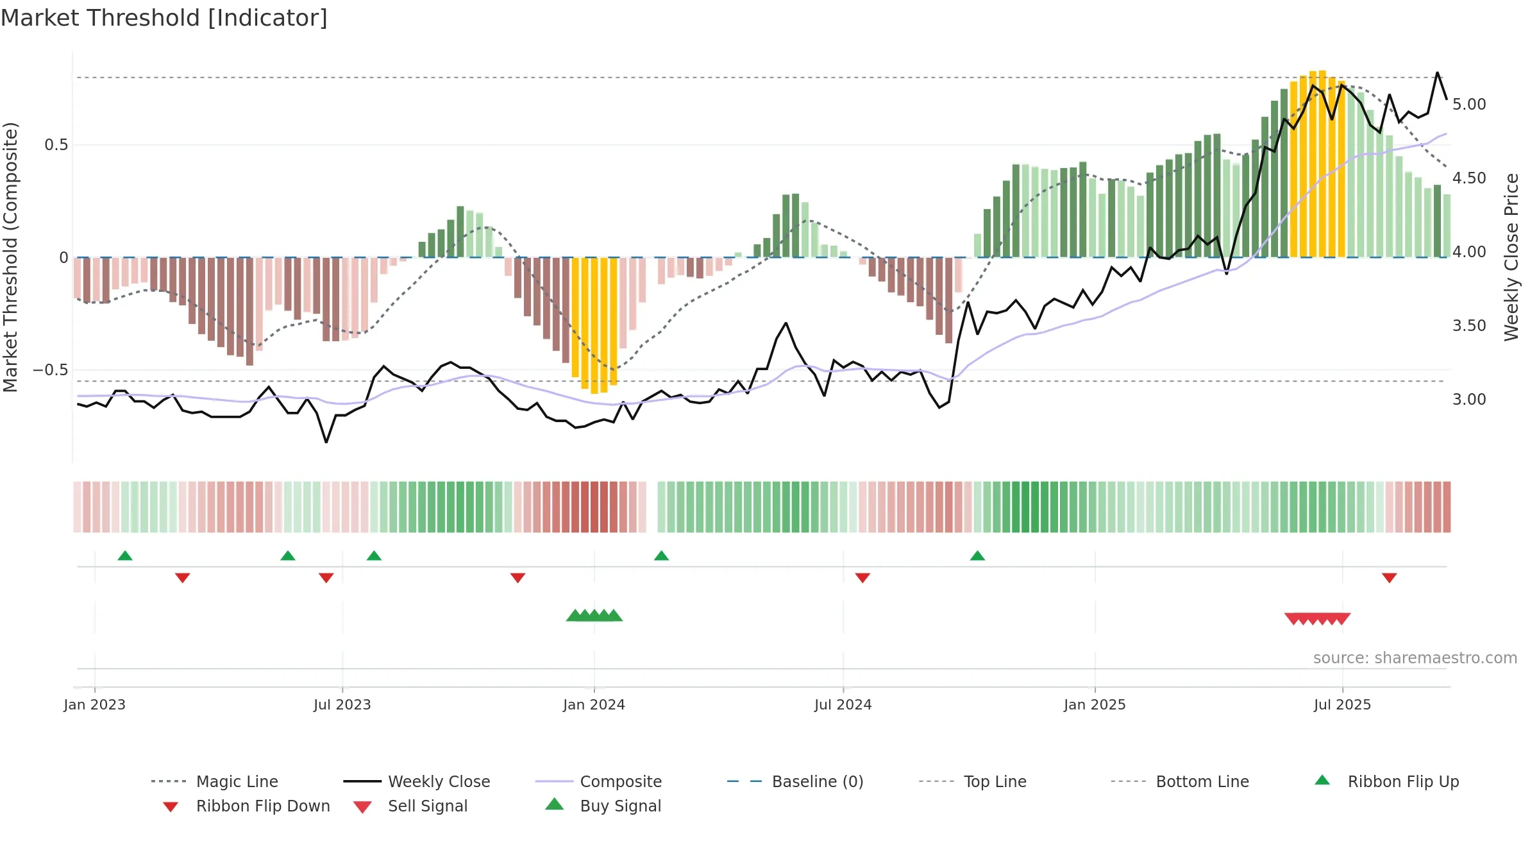The height and width of the screenshot is (866, 1539).
Task: Click the Jul 2023 x-axis label
Action: (342, 704)
